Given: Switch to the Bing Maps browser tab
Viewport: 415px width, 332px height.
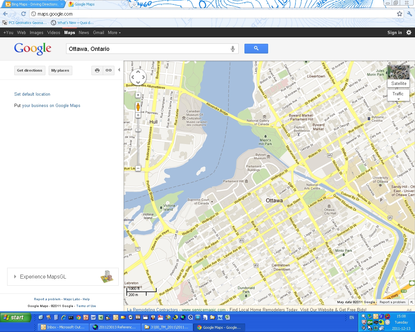Looking at the screenshot, I should [34, 4].
